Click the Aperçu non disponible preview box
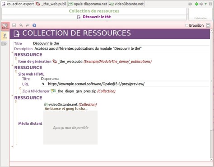 pyautogui.click(x=70, y=128)
